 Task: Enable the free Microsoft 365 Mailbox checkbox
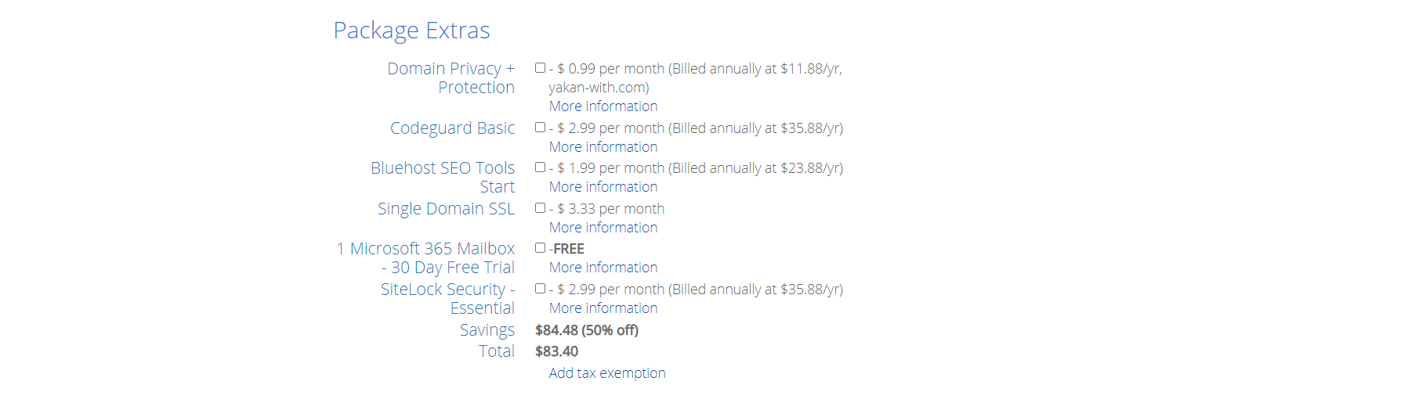[x=540, y=248]
